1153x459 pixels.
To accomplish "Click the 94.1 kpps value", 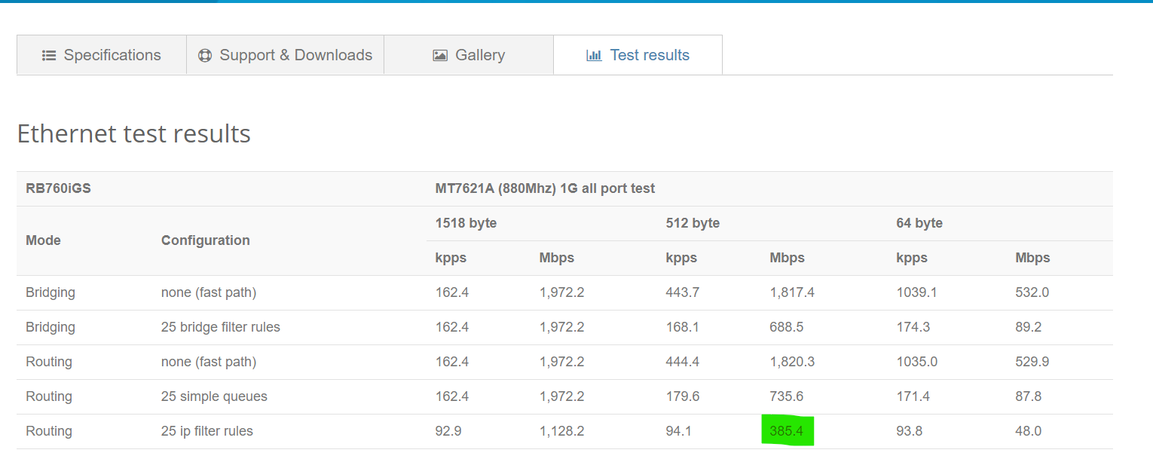I will [680, 431].
